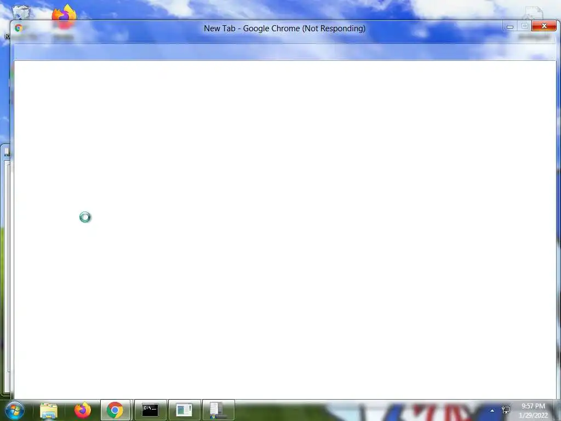
Task: Click the New Tab - Google Chrome title bar
Action: pyautogui.click(x=284, y=29)
